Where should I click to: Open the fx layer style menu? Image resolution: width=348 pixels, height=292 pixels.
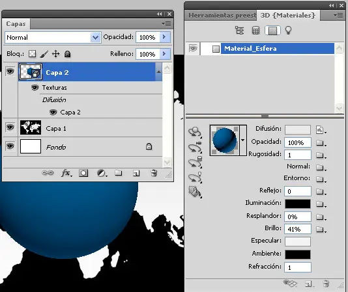coord(66,173)
